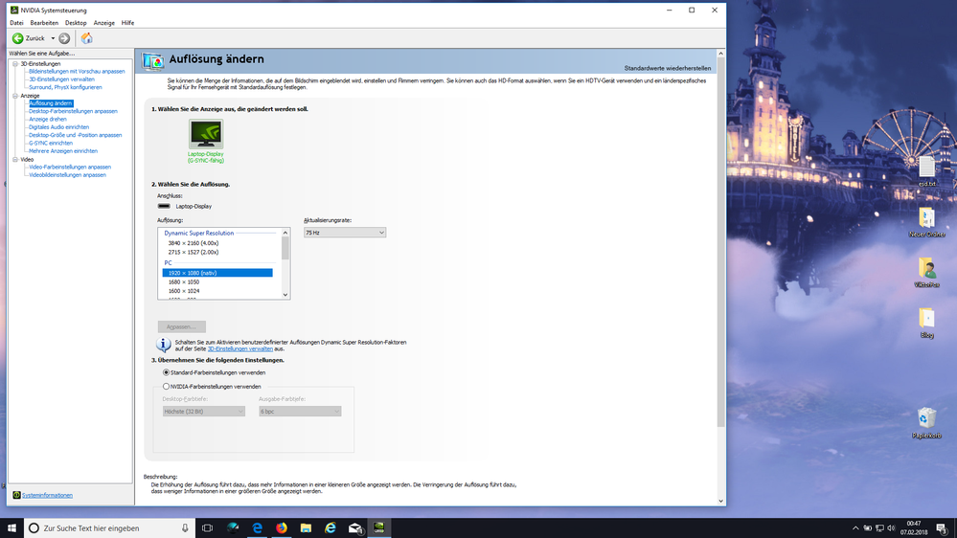Open the Desktop-Farbtiefe dropdown
Screen dimensions: 957x538
coord(203,412)
